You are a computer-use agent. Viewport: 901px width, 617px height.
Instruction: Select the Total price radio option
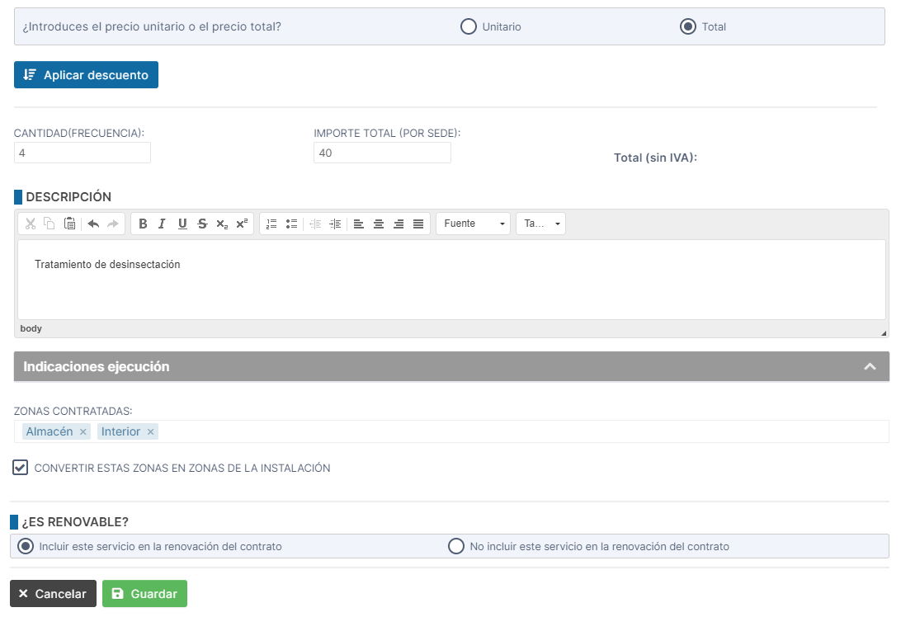688,26
